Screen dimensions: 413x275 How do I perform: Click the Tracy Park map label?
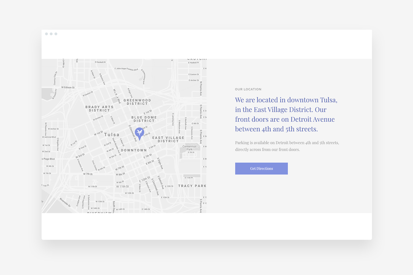192,186
